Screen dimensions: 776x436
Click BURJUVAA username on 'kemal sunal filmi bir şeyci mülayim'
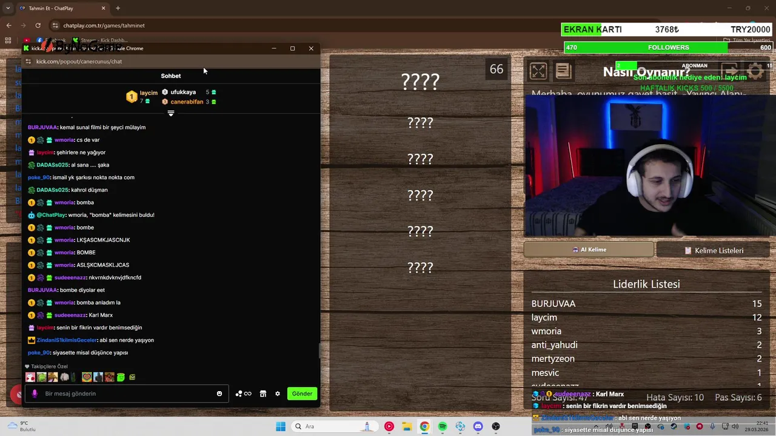pyautogui.click(x=42, y=127)
